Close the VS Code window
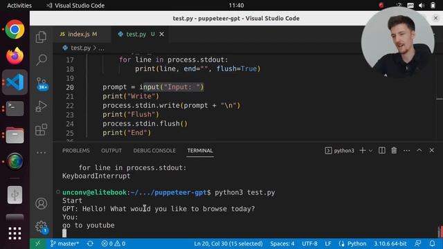The width and height of the screenshot is (443, 249). click(435, 18)
